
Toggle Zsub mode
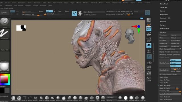[x=67, y=11]
